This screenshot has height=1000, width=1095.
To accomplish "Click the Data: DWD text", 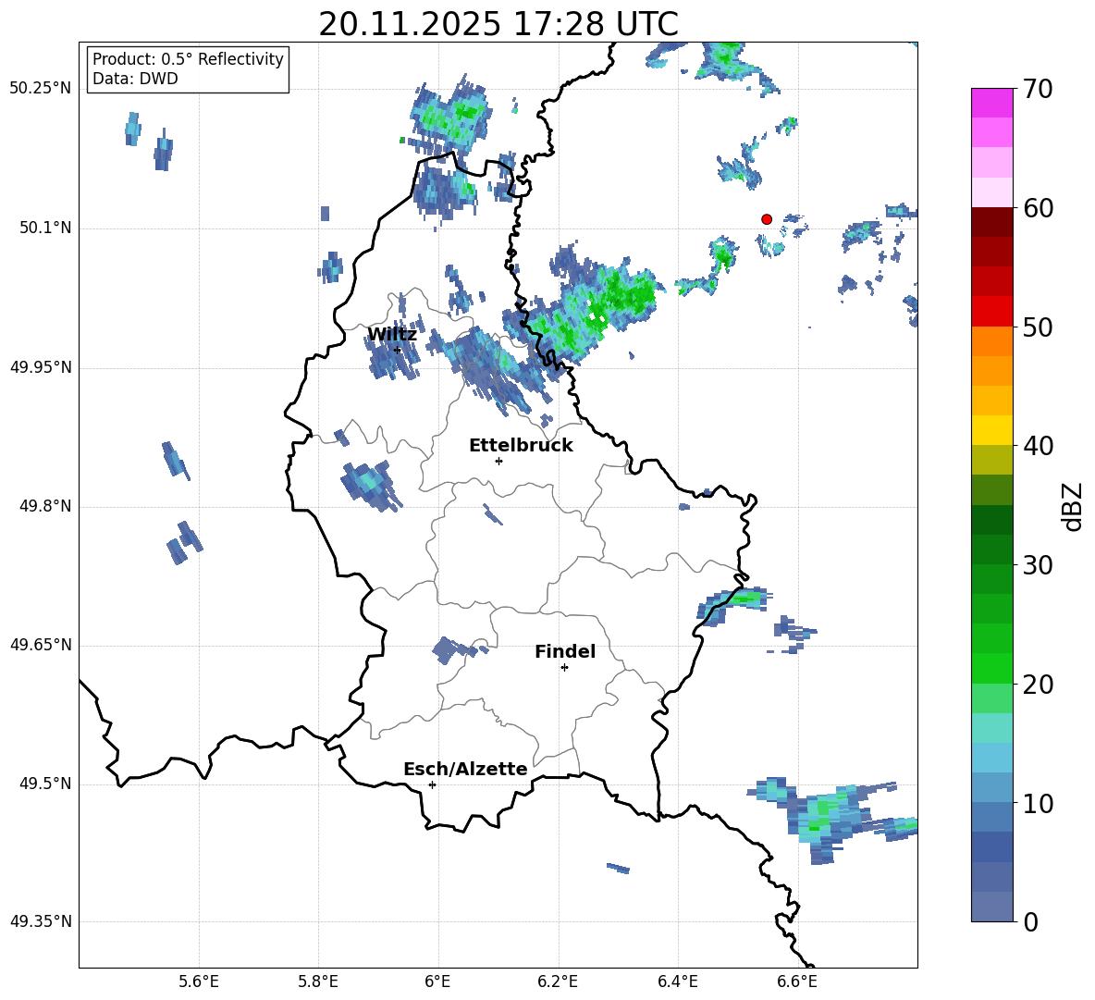I will [135, 79].
